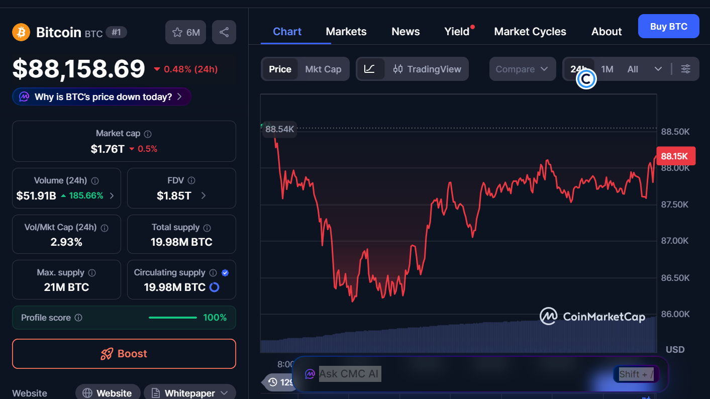Open 'Why is BTC's price down today?'
710x399 pixels.
click(102, 97)
